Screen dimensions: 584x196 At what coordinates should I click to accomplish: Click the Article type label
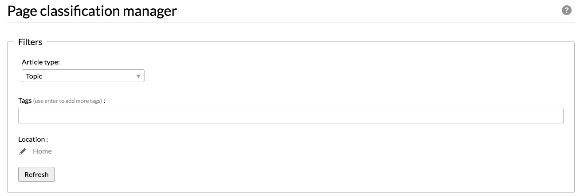tap(41, 62)
